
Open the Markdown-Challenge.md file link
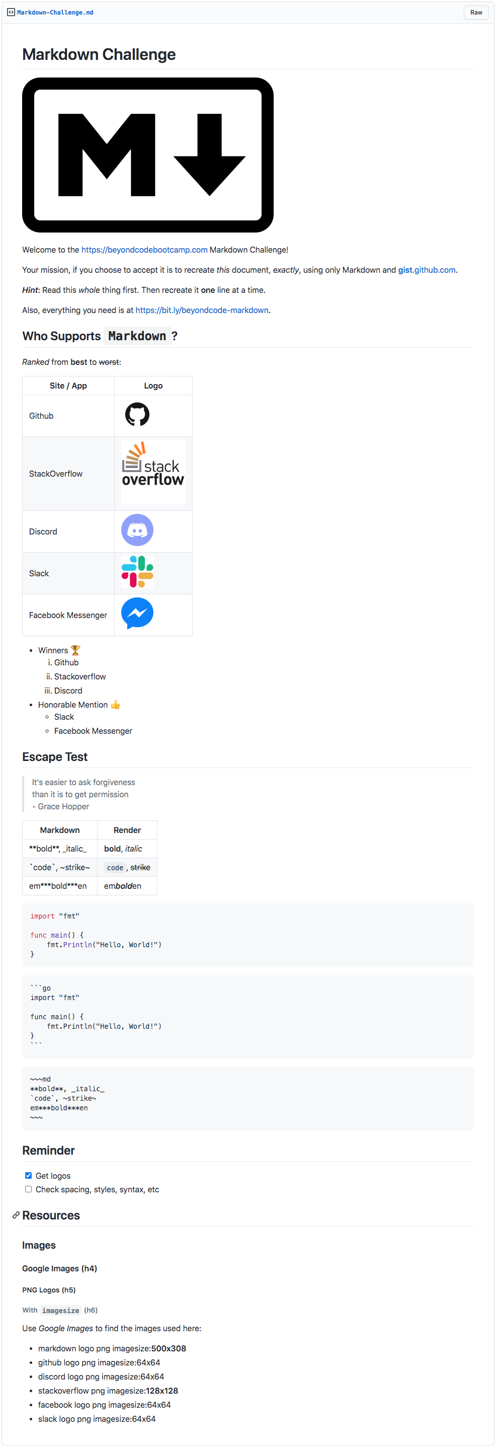pos(54,12)
